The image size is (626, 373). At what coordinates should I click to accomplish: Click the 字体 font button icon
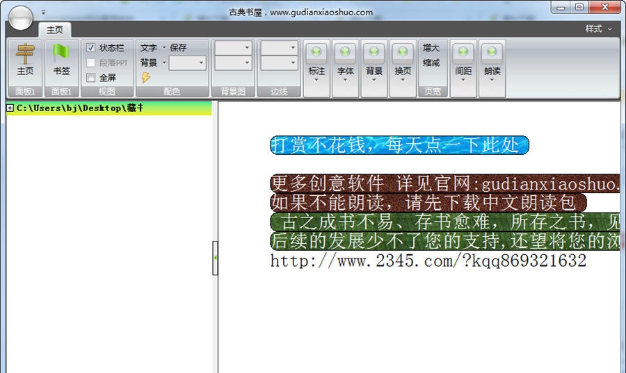[345, 53]
